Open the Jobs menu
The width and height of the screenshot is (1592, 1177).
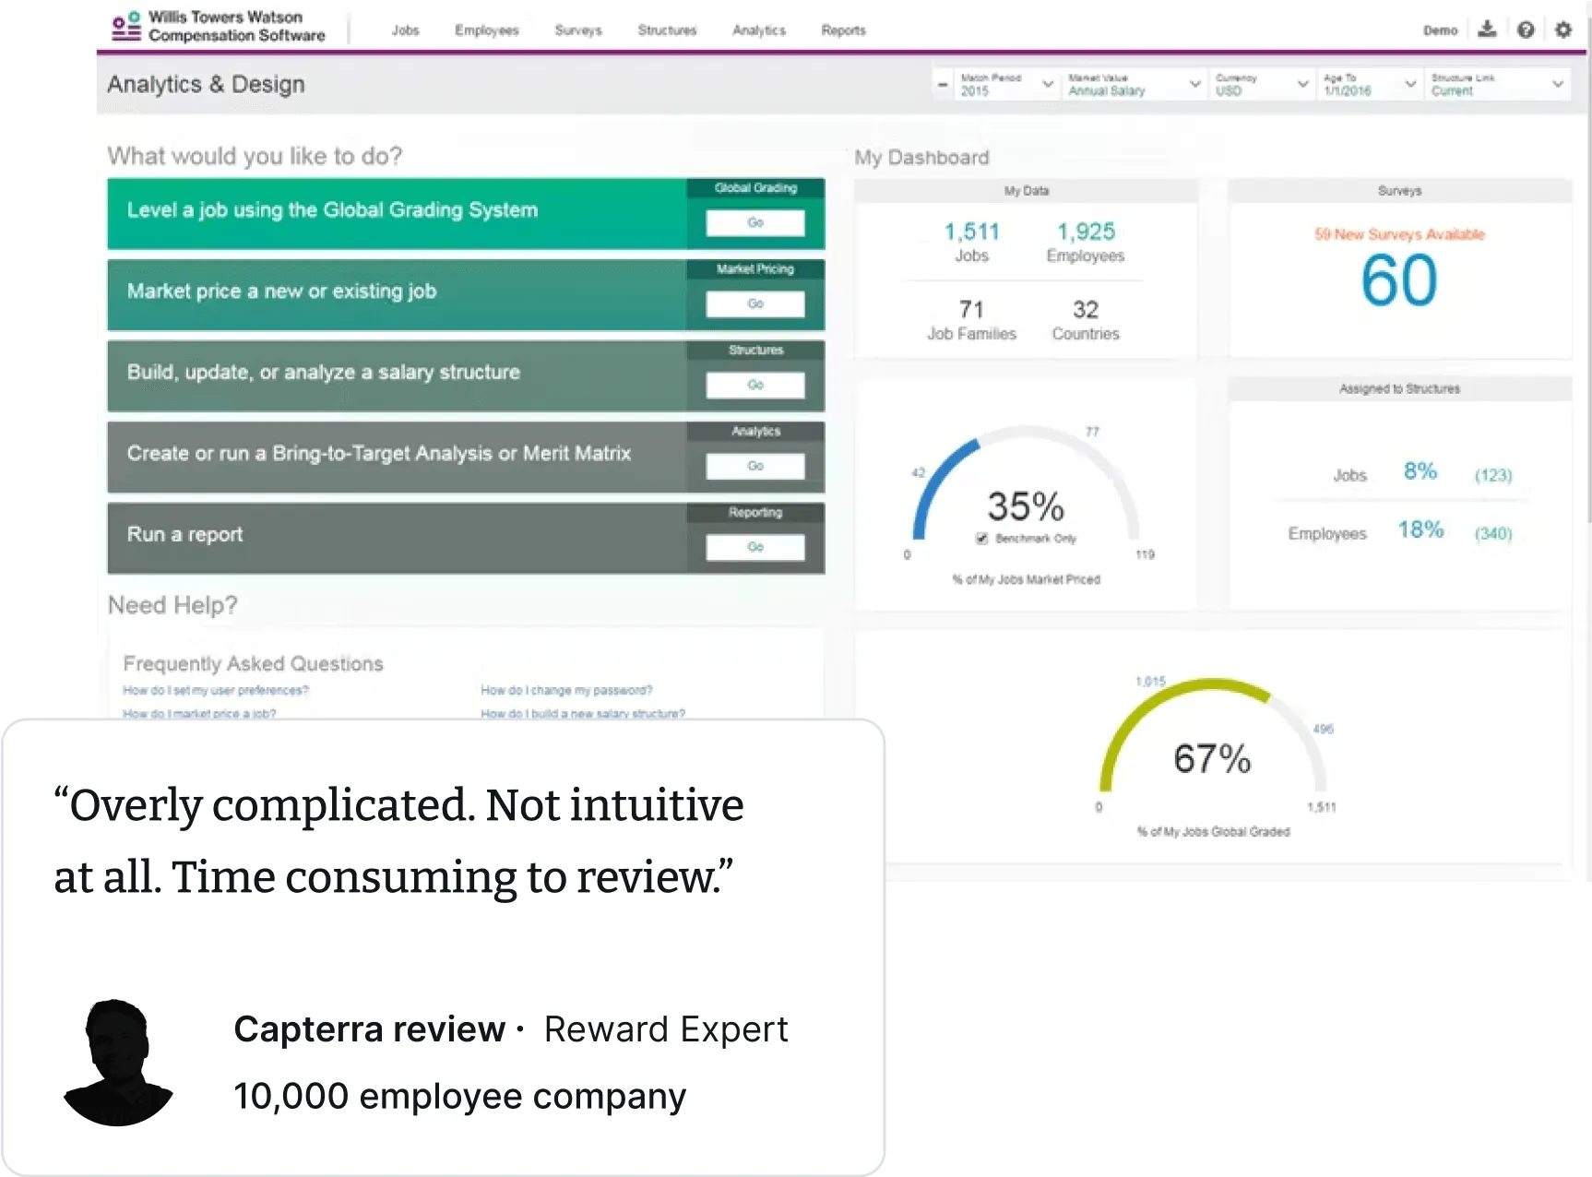(x=405, y=30)
